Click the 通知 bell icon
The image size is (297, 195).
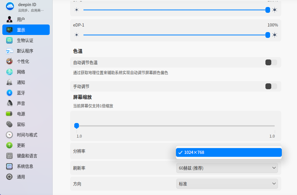[9, 82]
